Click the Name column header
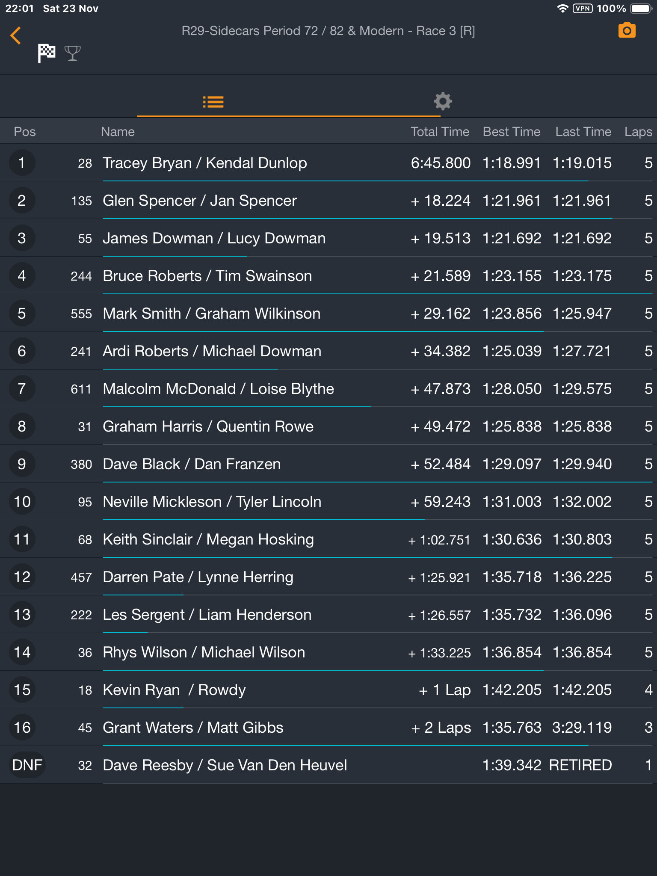This screenshot has height=876, width=657. click(118, 132)
